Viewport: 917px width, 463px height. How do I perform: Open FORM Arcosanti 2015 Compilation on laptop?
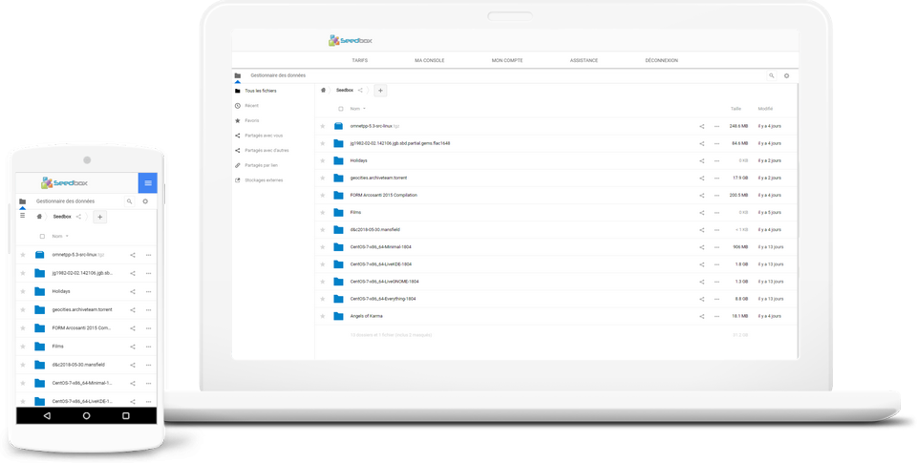coord(384,195)
